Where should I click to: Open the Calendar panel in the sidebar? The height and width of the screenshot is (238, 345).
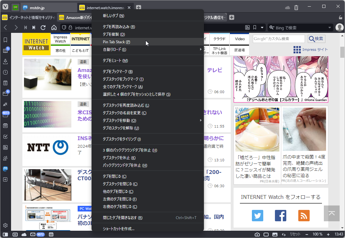5,125
